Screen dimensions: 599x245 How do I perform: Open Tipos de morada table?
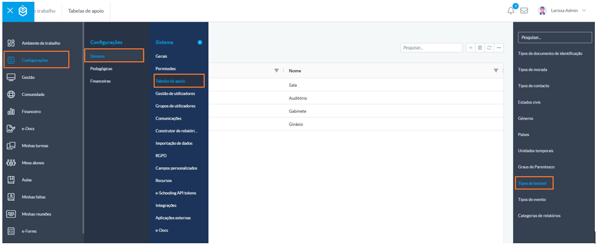(x=532, y=70)
